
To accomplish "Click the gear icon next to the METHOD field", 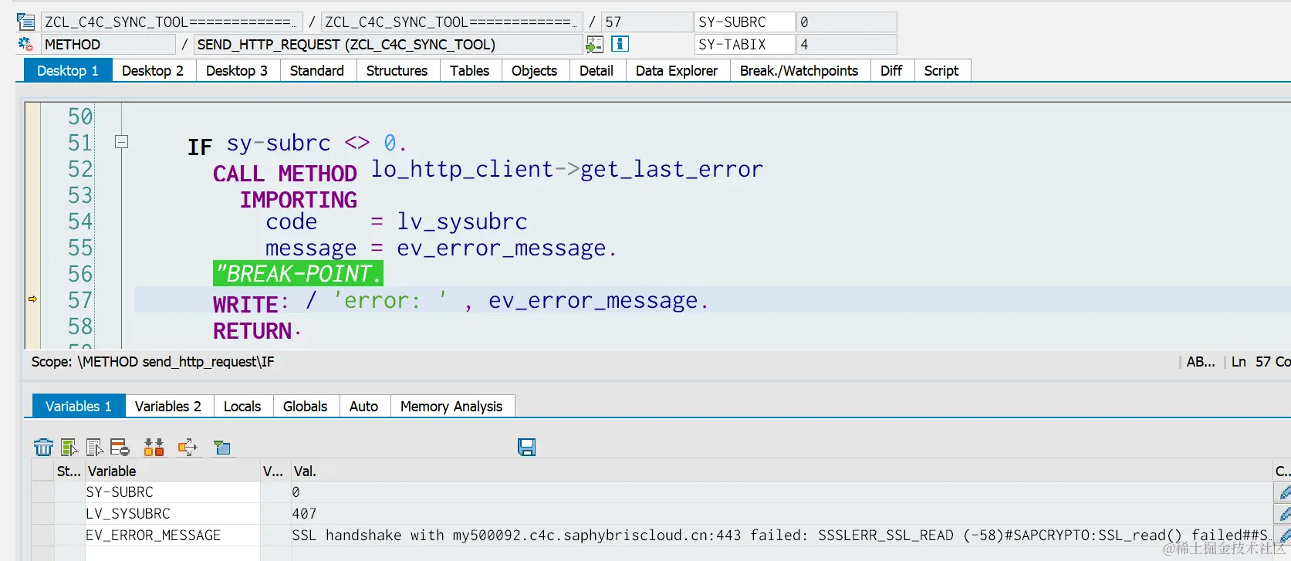I will click(x=26, y=44).
